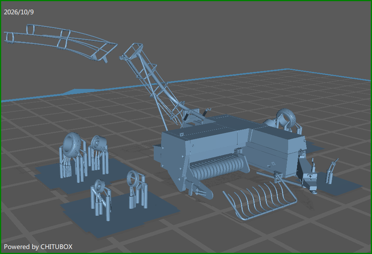Select the detached floating bale chute frame

tap(61, 43)
